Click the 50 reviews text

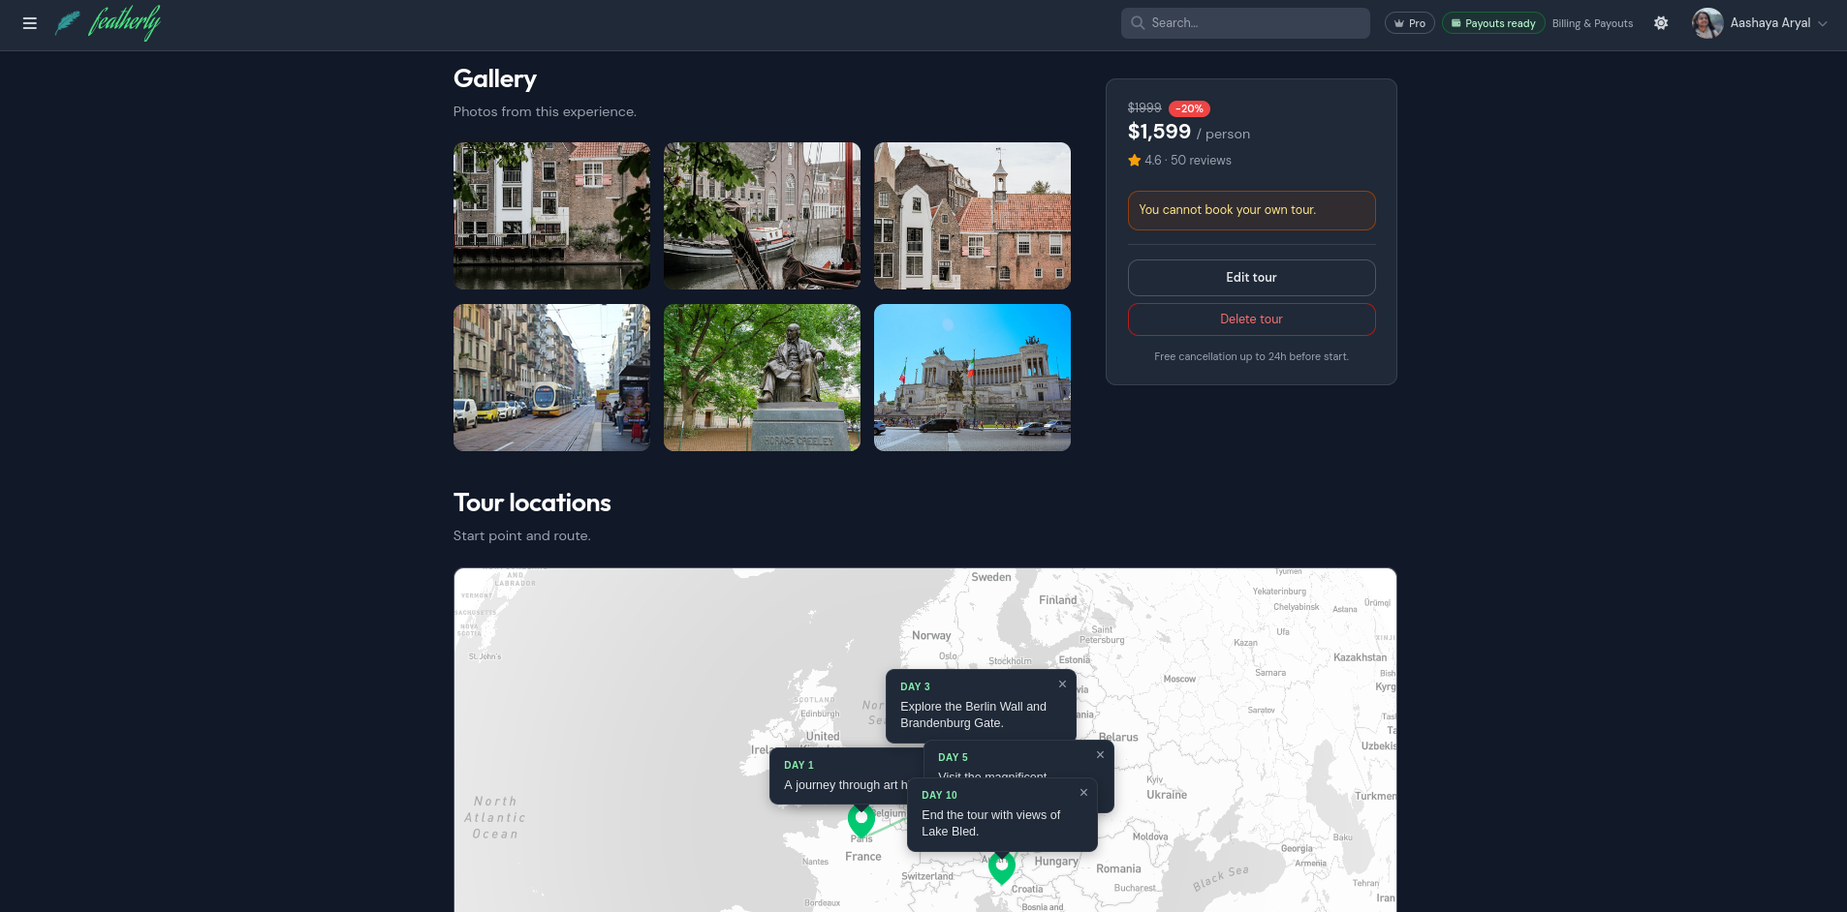1201,161
